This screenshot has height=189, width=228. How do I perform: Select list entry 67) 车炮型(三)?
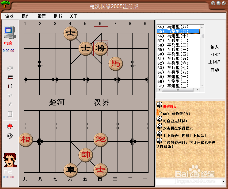click(x=178, y=86)
